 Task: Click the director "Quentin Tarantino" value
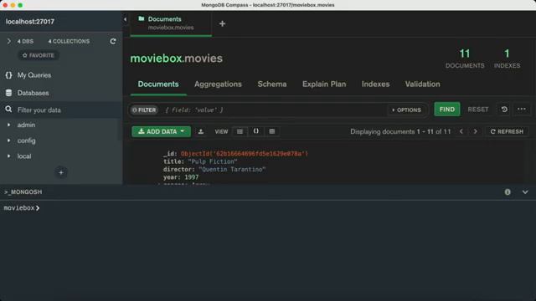(x=232, y=169)
